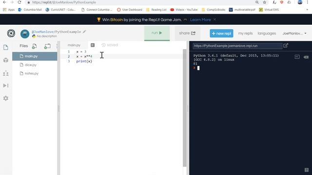
Task: Open the Videos - YouTube bookmark
Action: click(184, 10)
